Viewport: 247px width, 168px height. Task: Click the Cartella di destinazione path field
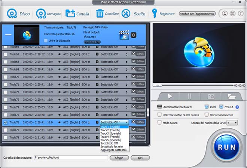(71, 158)
